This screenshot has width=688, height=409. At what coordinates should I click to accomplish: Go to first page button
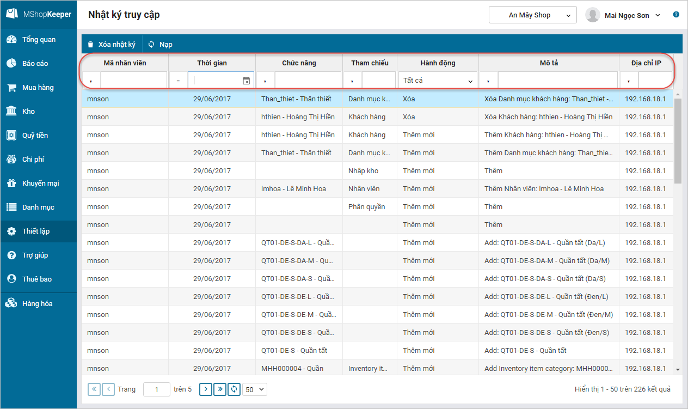click(x=94, y=389)
